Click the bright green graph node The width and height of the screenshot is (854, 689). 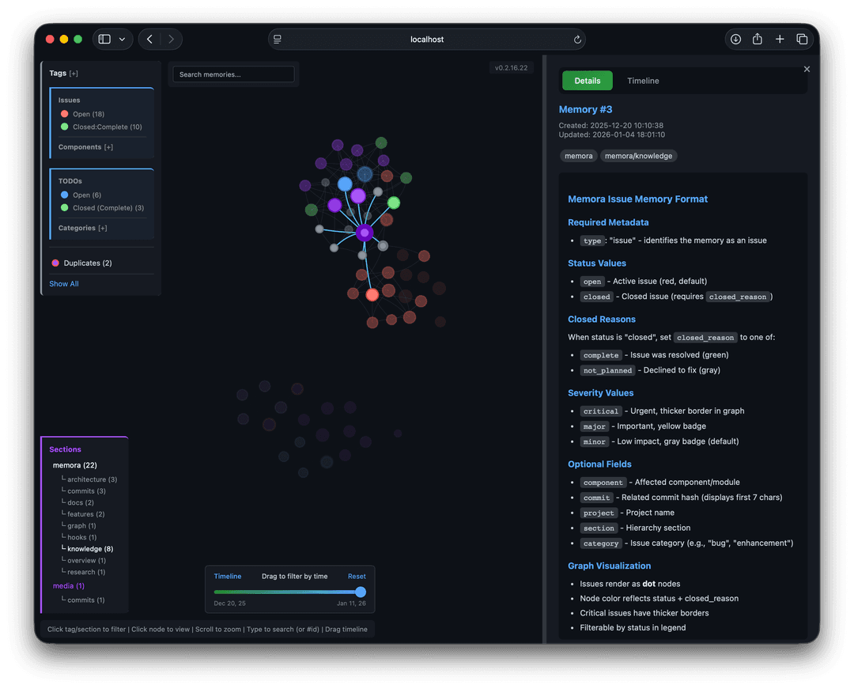pos(393,203)
